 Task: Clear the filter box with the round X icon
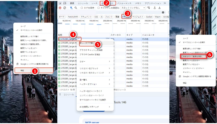(x=163, y=12)
